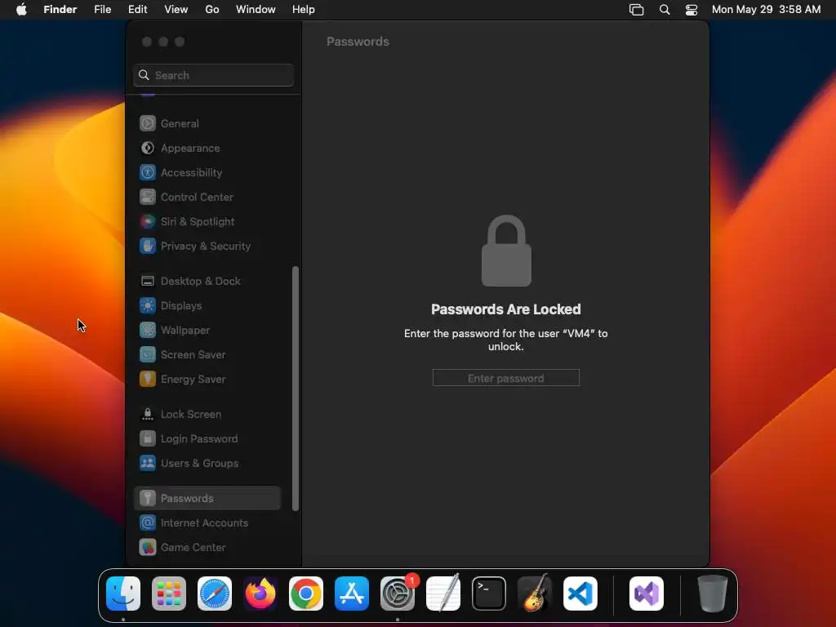Click the date and time in menu bar
836x627 pixels.
click(x=766, y=9)
